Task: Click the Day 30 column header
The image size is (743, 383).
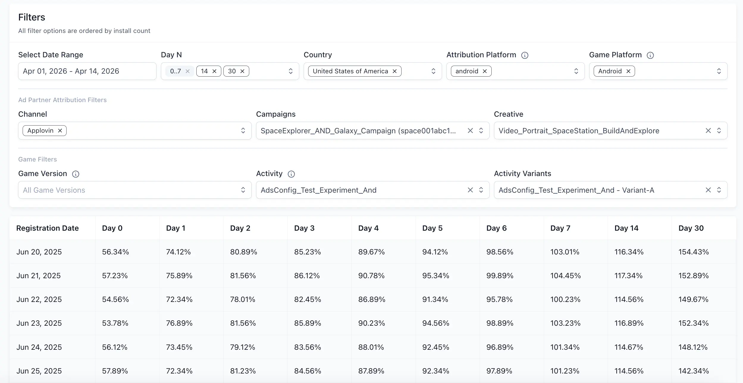Action: [691, 228]
